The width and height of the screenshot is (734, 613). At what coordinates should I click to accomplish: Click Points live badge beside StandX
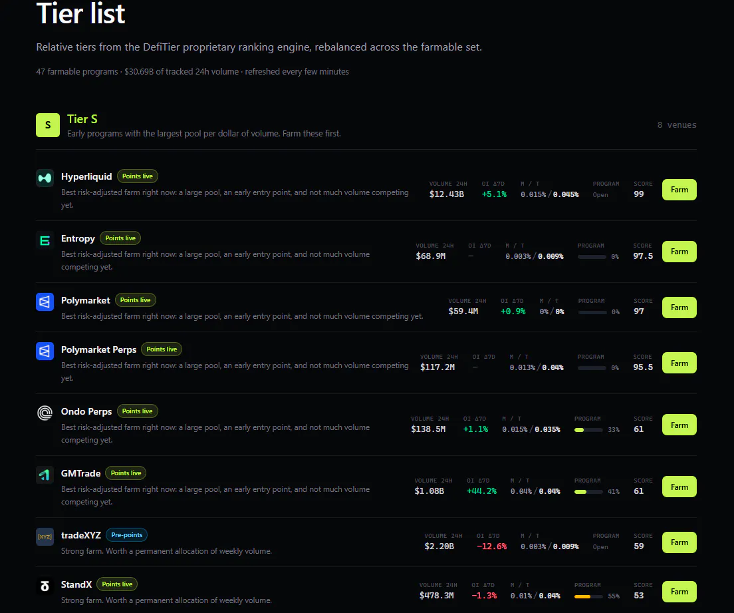coord(117,584)
